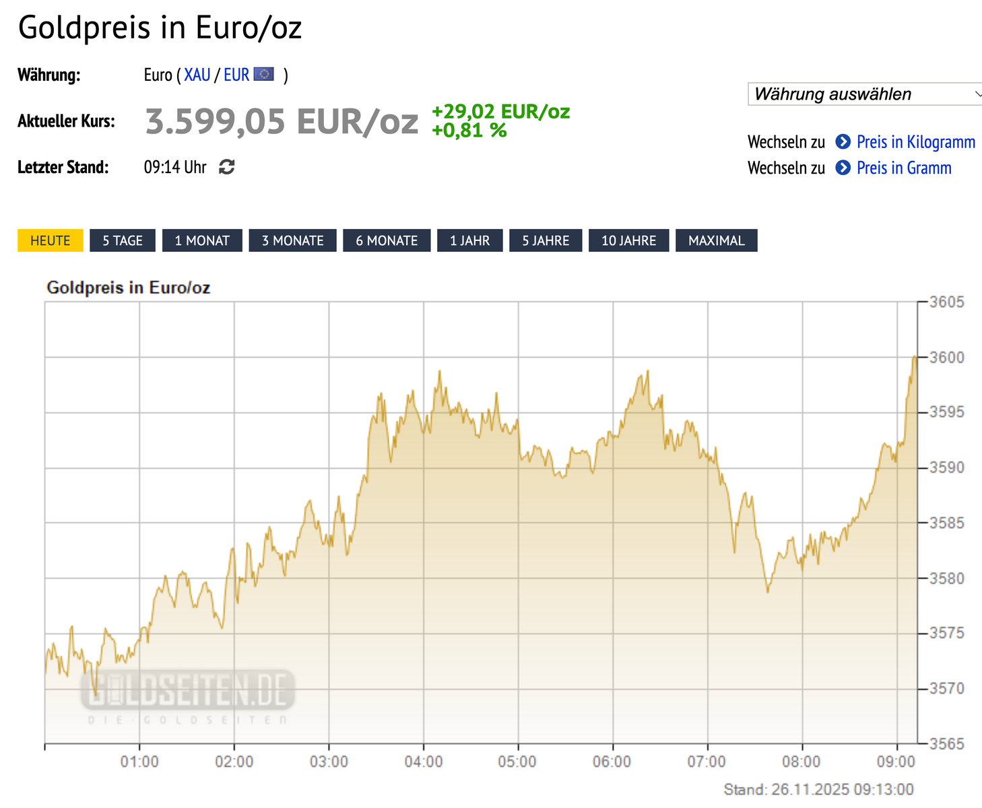This screenshot has width=982, height=808.
Task: Show the 1 MONAT chart
Action: (202, 240)
